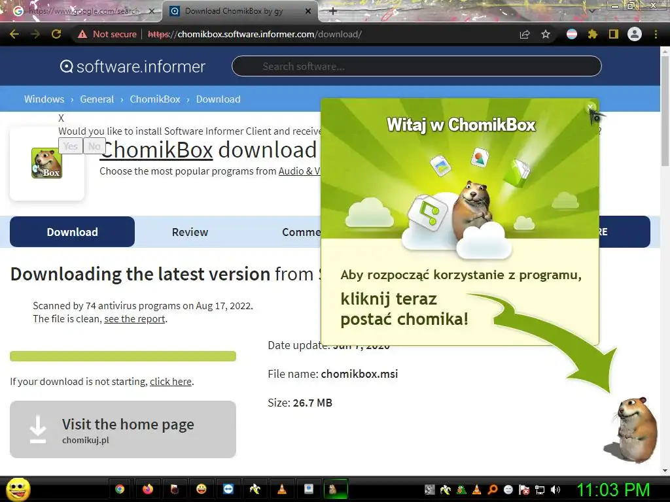Toggle the browser side panel icon
670x502 pixels.
pos(614,34)
